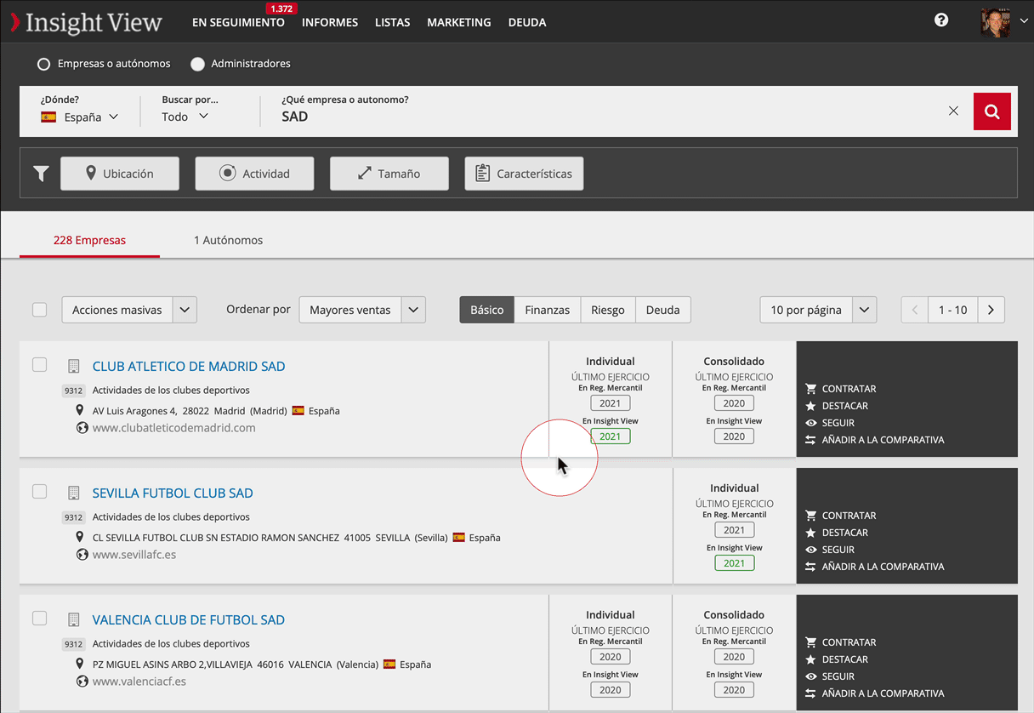Click the user profile avatar

995,22
